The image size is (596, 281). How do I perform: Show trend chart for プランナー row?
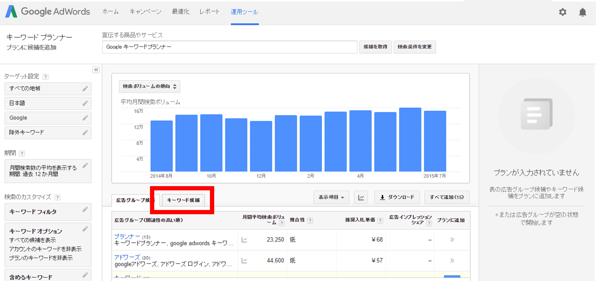click(244, 240)
